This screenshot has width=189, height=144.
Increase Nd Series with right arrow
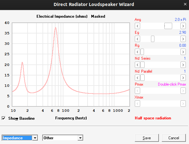point(183,65)
